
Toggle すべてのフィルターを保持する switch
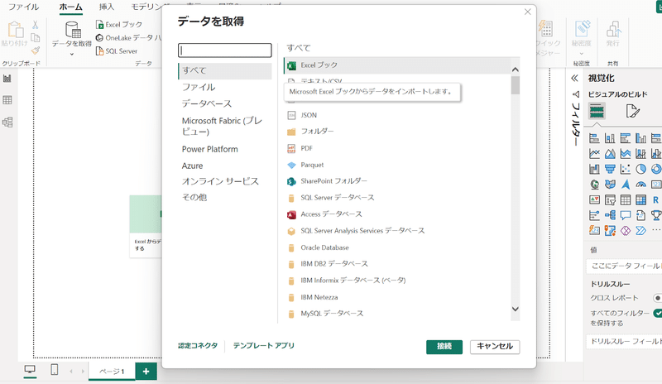click(657, 313)
